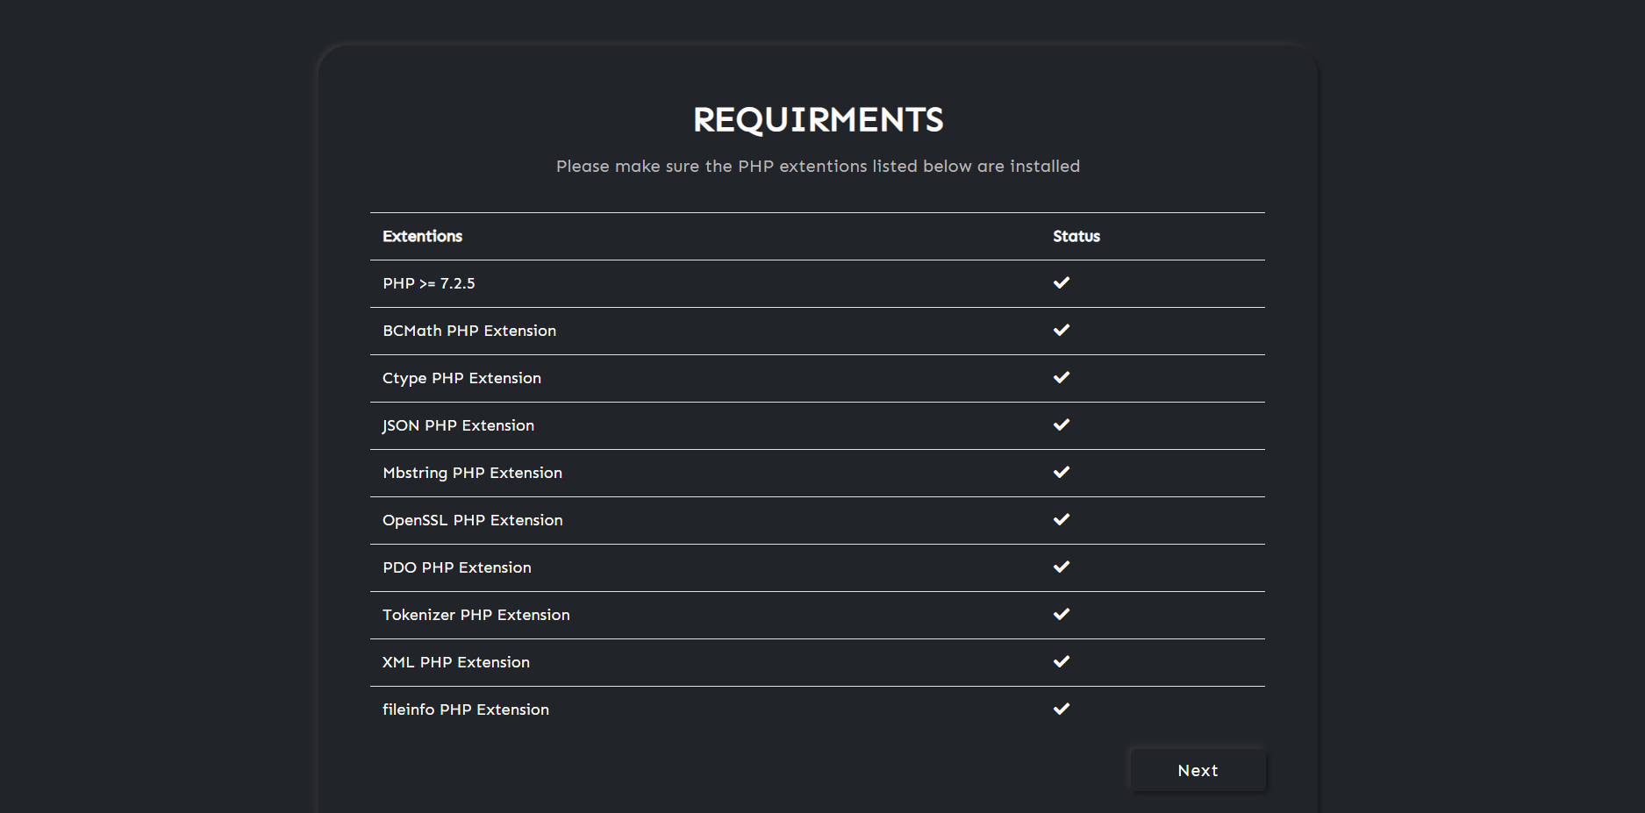Screen dimensions: 1645x813
Task: Click the Tokenizer extension status checkmark
Action: [x=1061, y=614]
